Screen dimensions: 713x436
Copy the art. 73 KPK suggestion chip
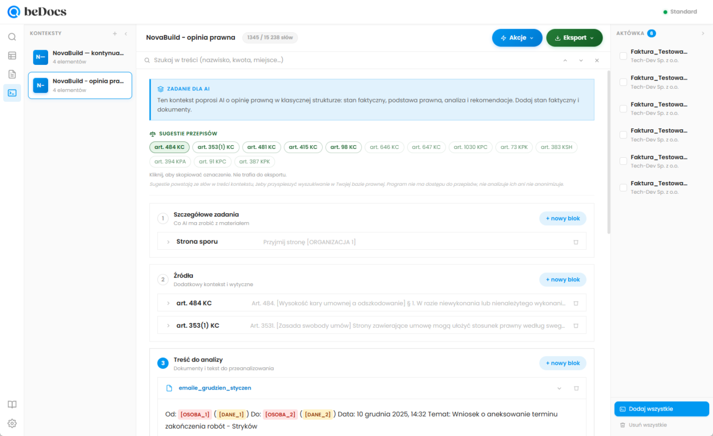[x=514, y=147]
